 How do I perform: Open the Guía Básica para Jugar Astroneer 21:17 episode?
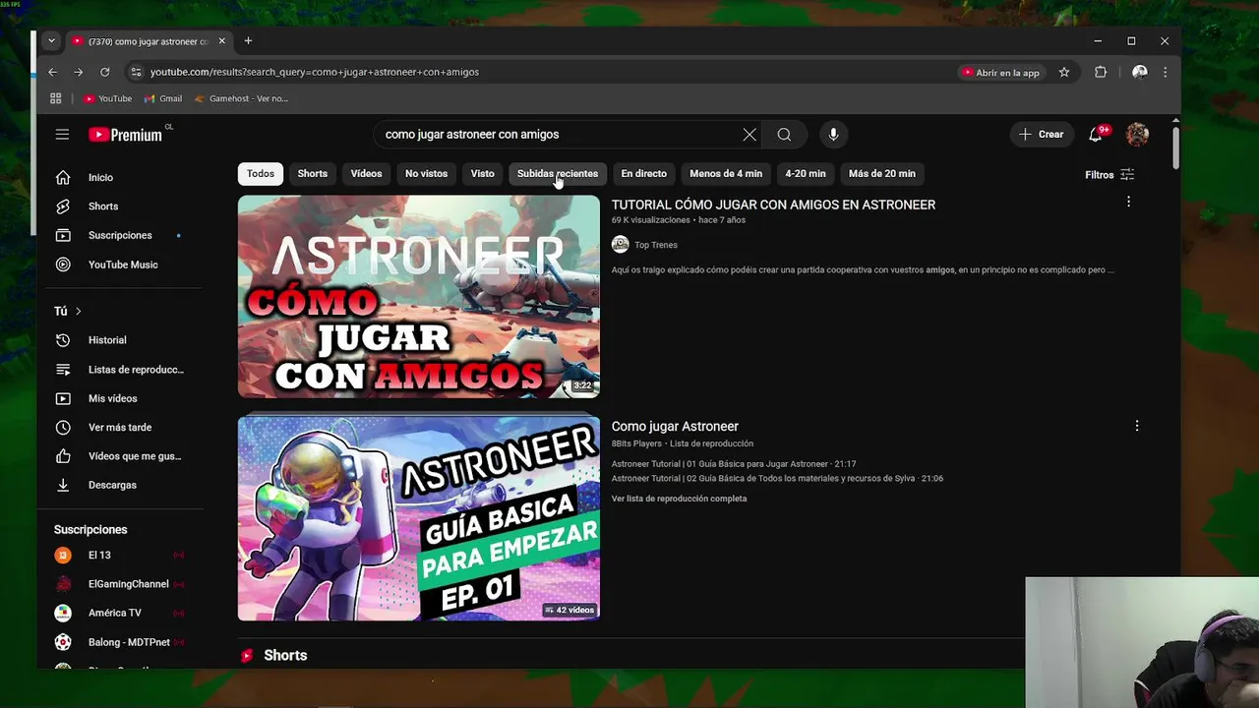[734, 464]
